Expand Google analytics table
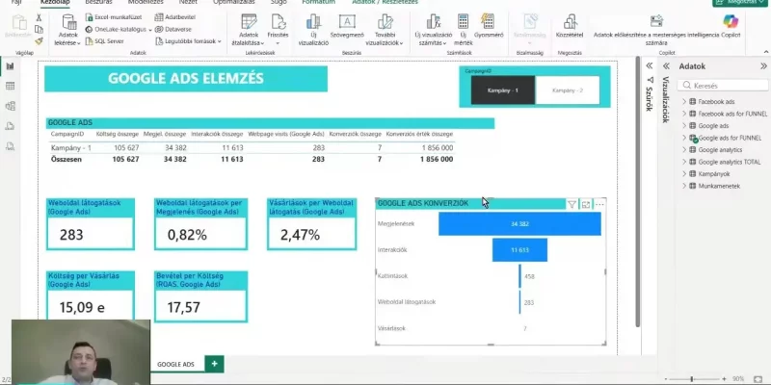The image size is (771, 385). coord(684,150)
